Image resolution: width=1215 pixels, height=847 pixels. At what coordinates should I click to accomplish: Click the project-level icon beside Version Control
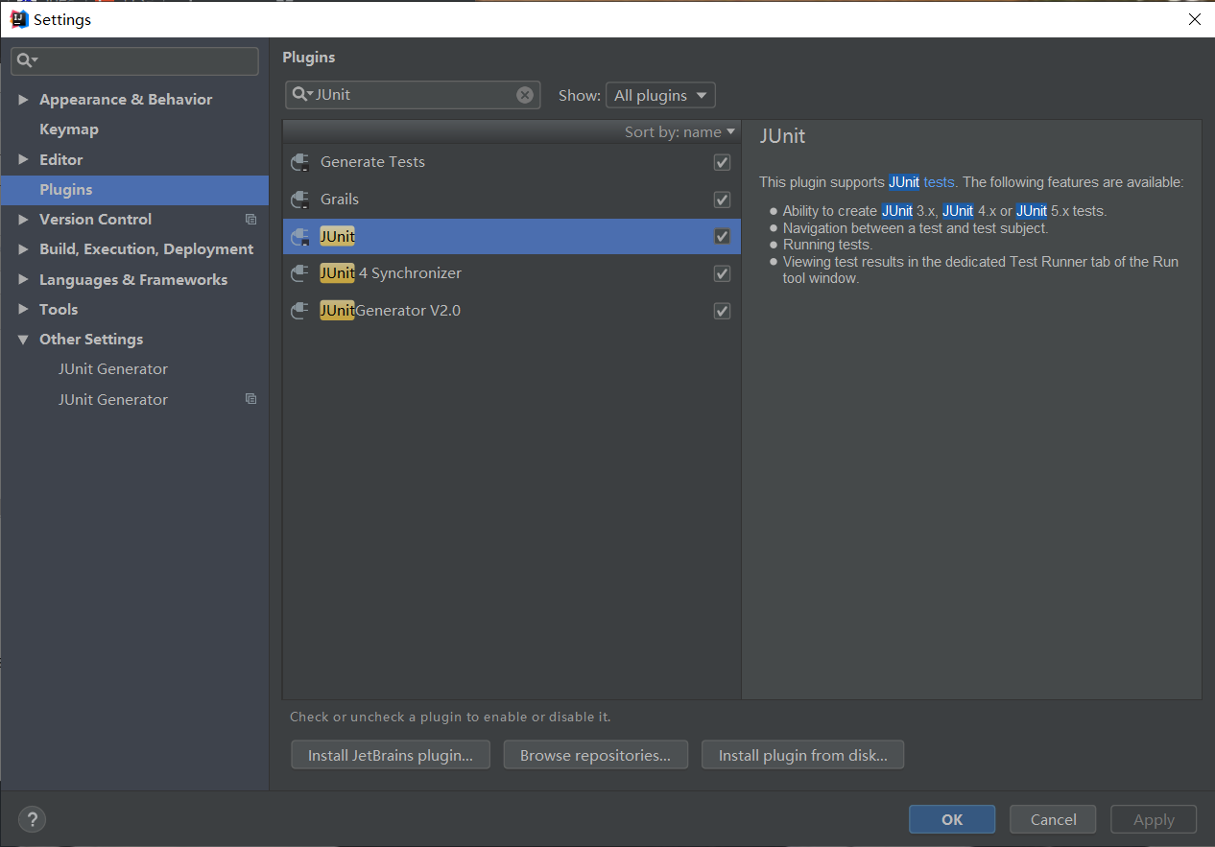tap(251, 220)
